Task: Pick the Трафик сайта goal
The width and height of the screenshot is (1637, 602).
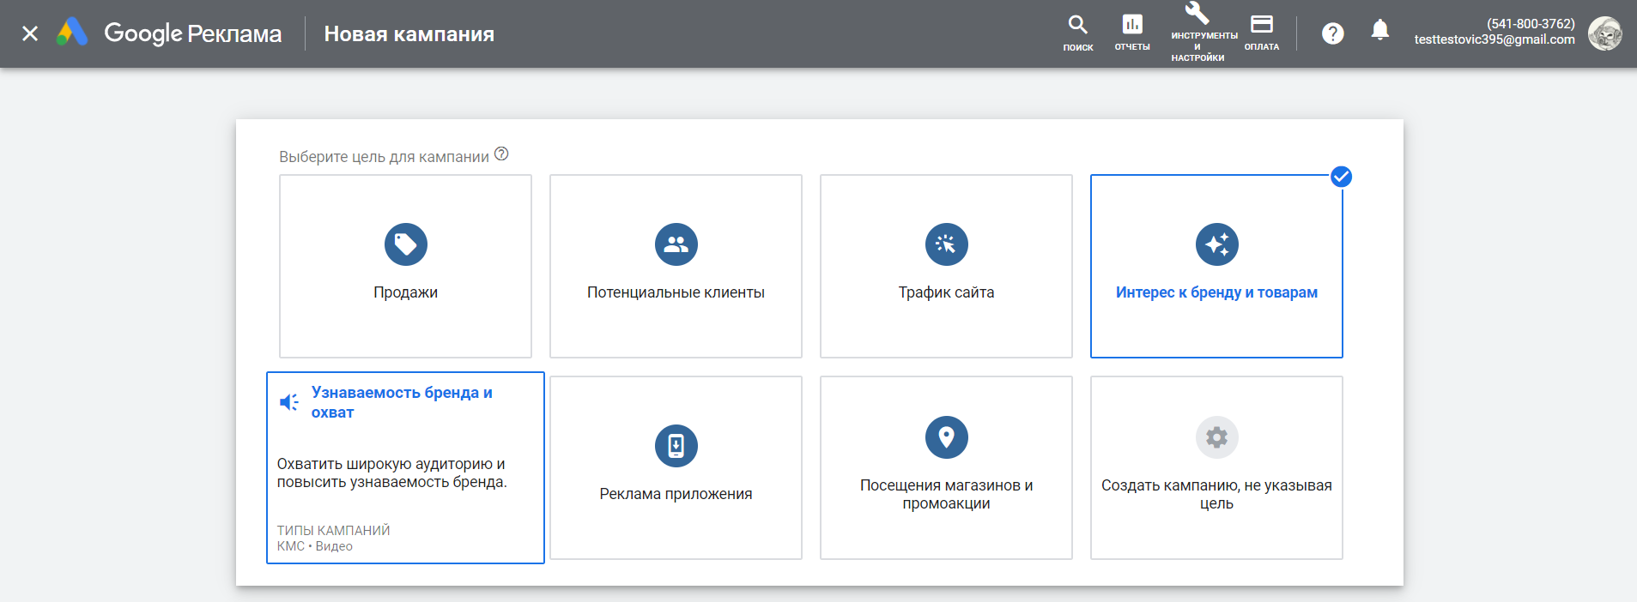Action: point(946,266)
